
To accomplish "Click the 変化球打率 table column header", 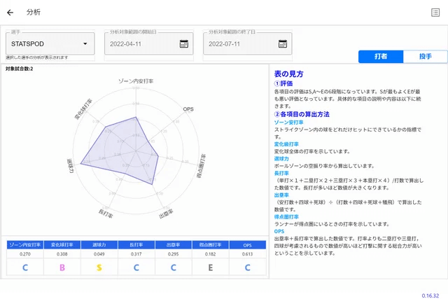I will pyautogui.click(x=63, y=244).
